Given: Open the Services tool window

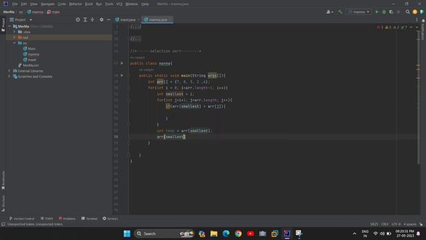Looking at the screenshot, I should click(110, 219).
